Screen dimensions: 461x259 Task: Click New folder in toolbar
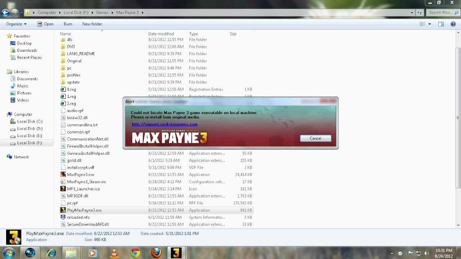(92, 24)
